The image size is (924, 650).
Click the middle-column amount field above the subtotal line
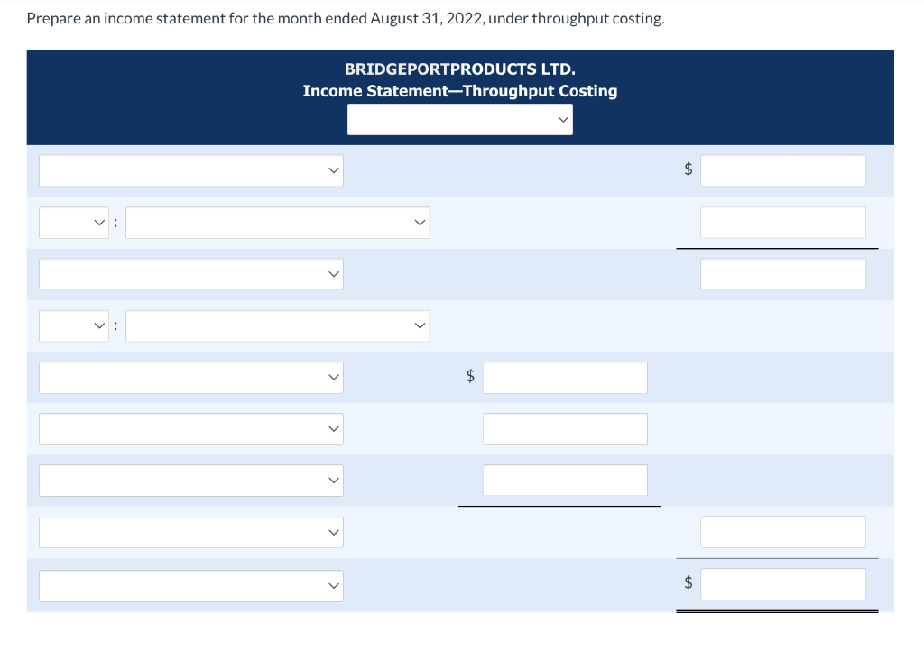click(x=565, y=481)
